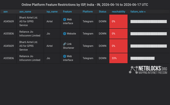170x105 pixels.
Task: Sort table by Platform column header
Action: tap(88, 12)
